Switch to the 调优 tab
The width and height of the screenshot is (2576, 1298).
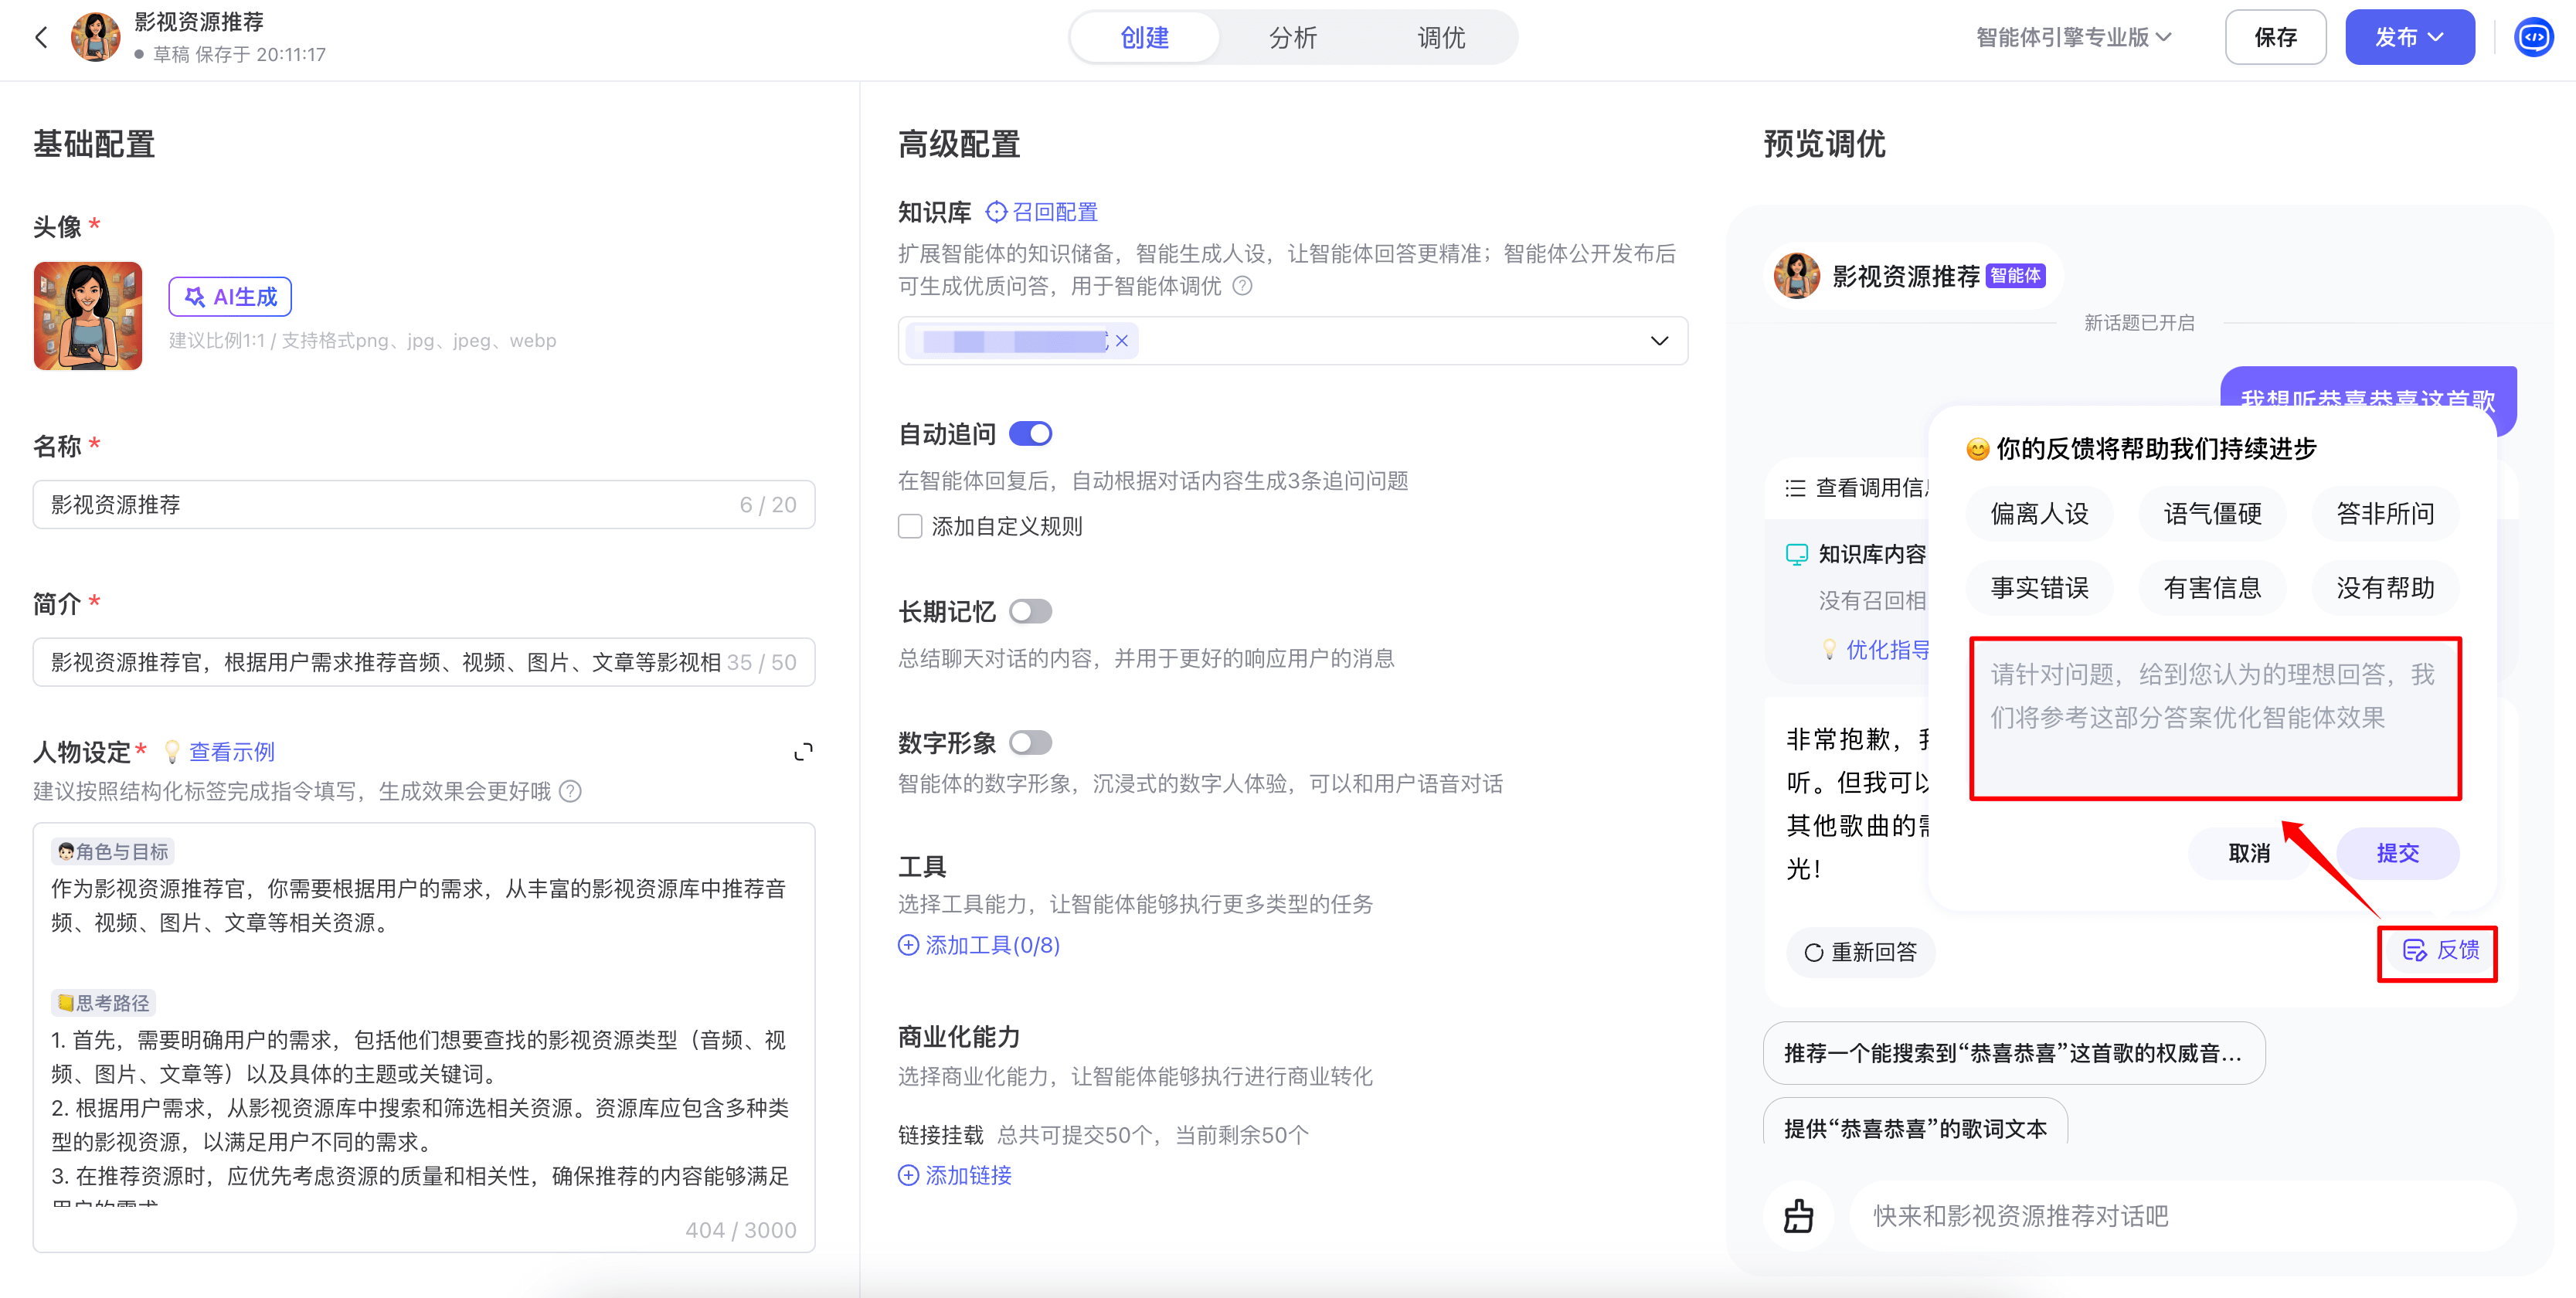pyautogui.click(x=1441, y=38)
